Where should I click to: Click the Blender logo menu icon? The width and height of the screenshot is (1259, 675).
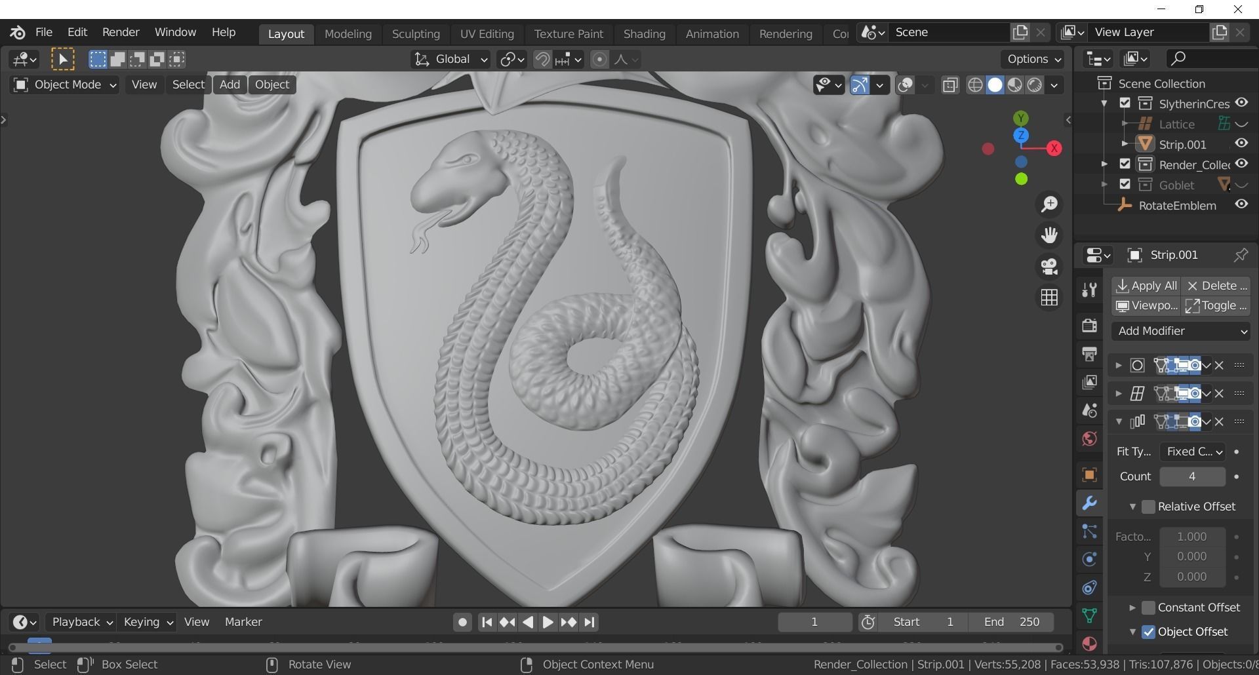pos(18,32)
